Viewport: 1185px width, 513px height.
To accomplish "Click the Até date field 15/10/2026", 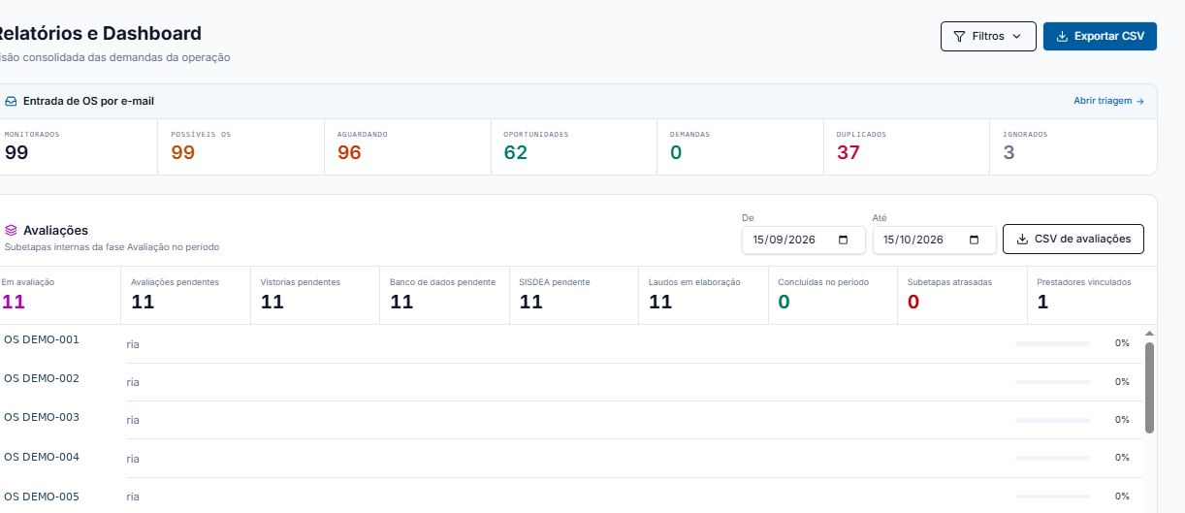I will tap(934, 240).
